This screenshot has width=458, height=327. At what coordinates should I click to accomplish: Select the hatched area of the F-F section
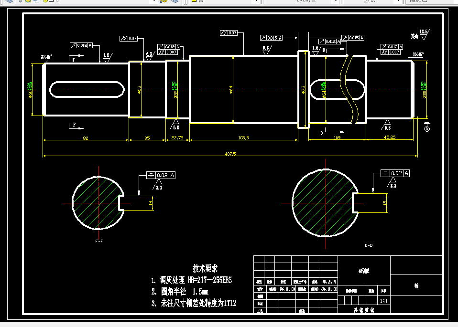tap(97, 203)
